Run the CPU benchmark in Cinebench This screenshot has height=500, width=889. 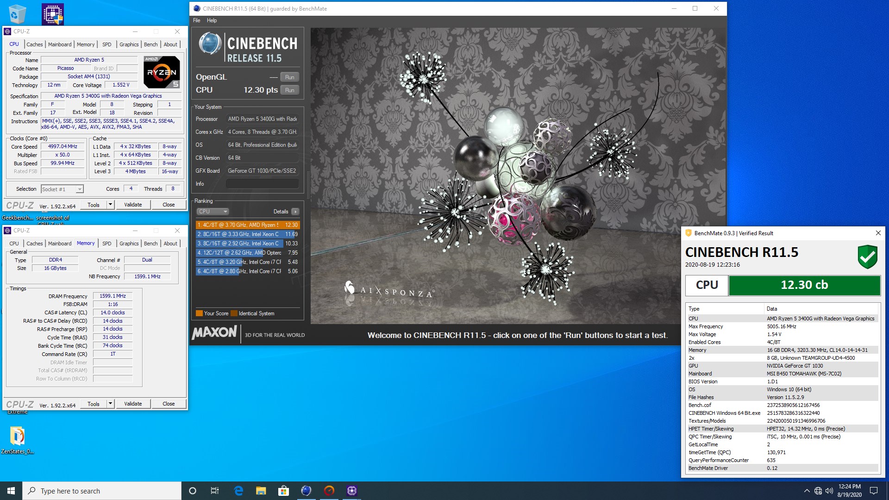click(289, 90)
